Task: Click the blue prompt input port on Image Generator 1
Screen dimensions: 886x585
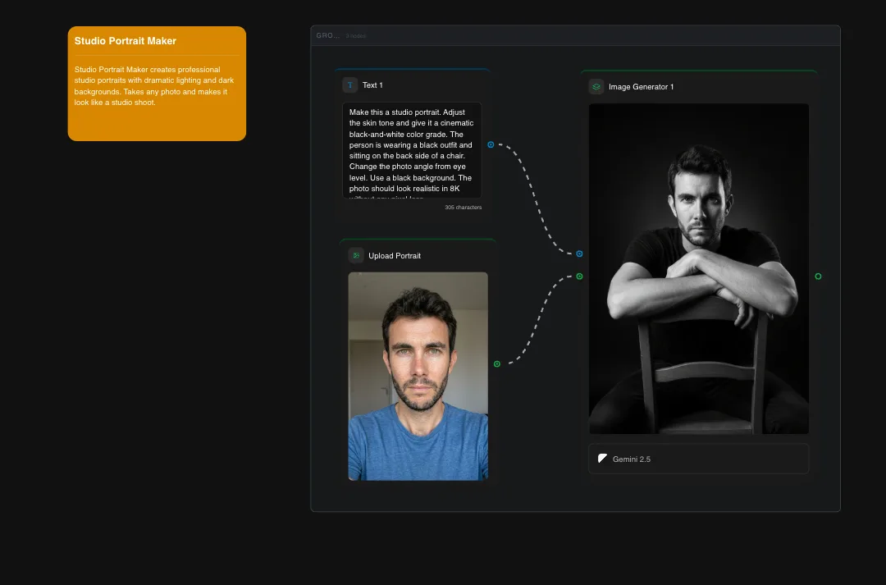Action: coord(579,254)
